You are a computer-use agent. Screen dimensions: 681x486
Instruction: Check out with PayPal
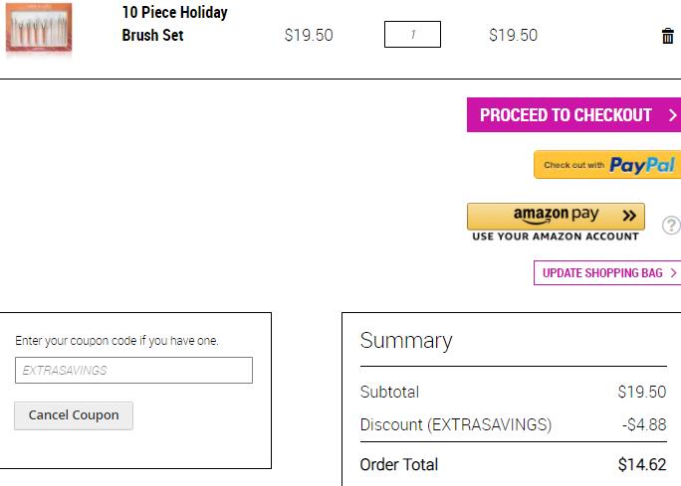(x=607, y=165)
